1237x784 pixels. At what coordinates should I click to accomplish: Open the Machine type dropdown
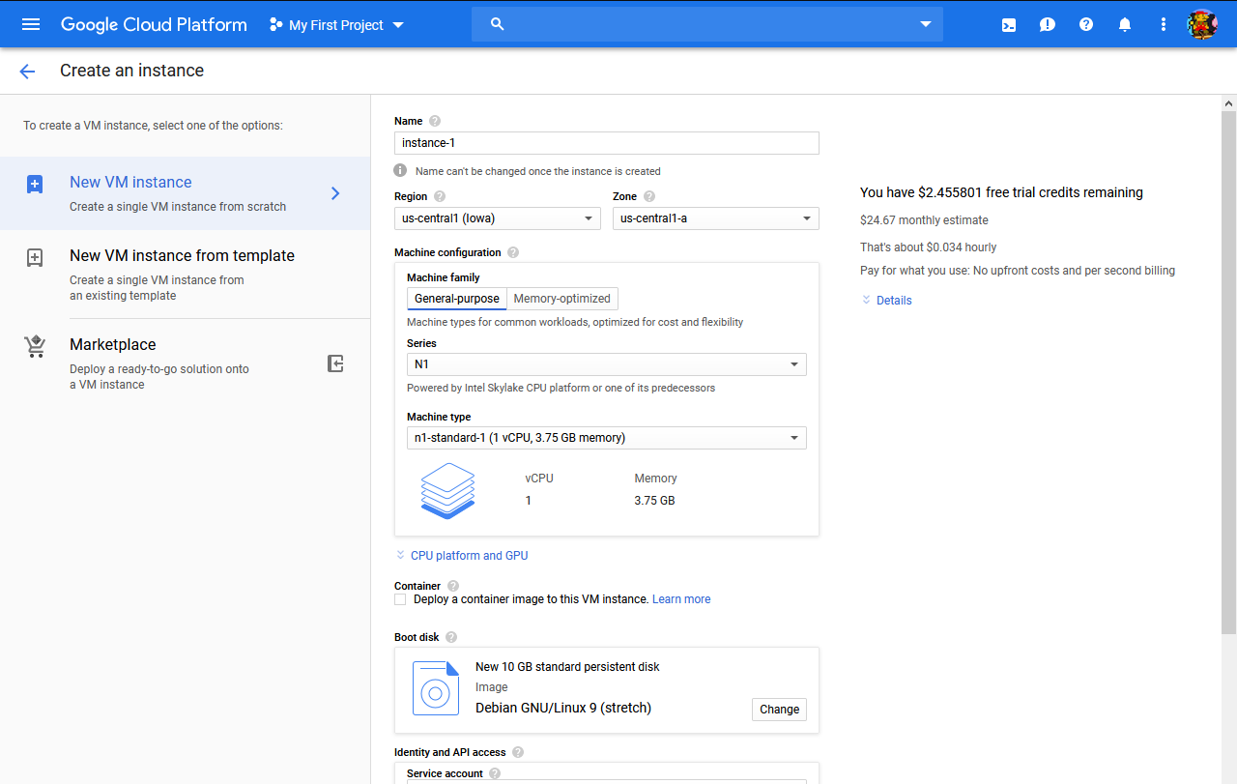[607, 438]
